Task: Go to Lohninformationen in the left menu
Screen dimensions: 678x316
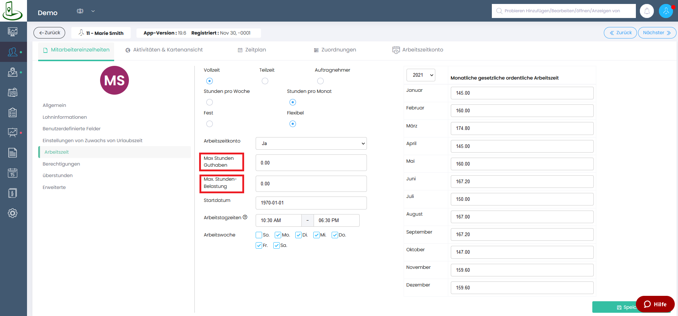Action: click(x=65, y=117)
